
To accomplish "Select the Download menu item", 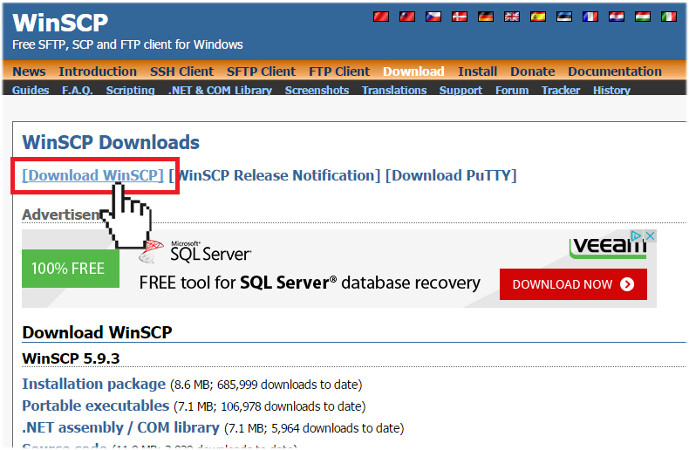I will click(x=413, y=72).
